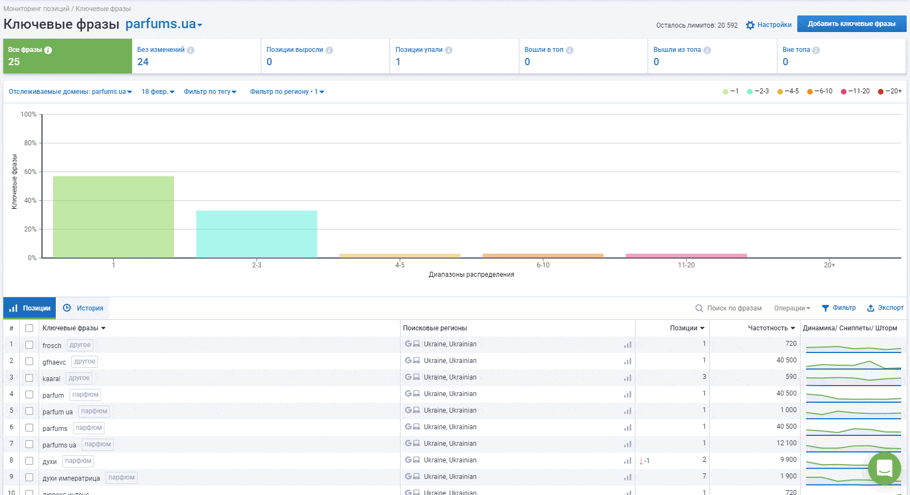Open the bar chart icon in kaaral row
The width and height of the screenshot is (910, 495).
(x=628, y=378)
